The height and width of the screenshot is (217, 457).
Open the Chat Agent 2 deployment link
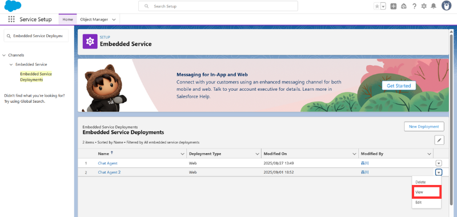coord(109,172)
